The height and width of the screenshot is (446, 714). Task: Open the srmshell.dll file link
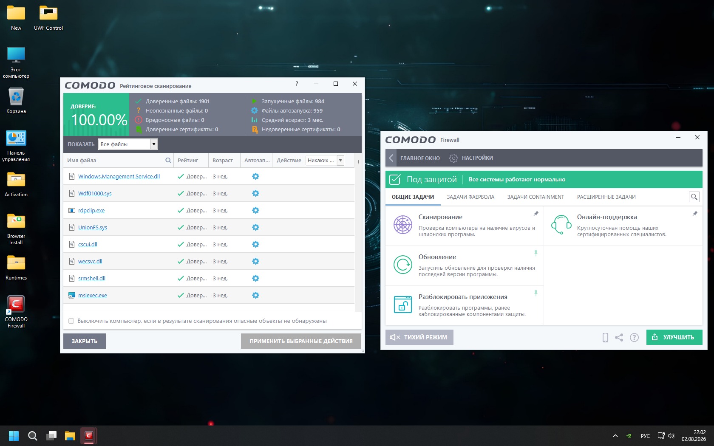coord(92,279)
